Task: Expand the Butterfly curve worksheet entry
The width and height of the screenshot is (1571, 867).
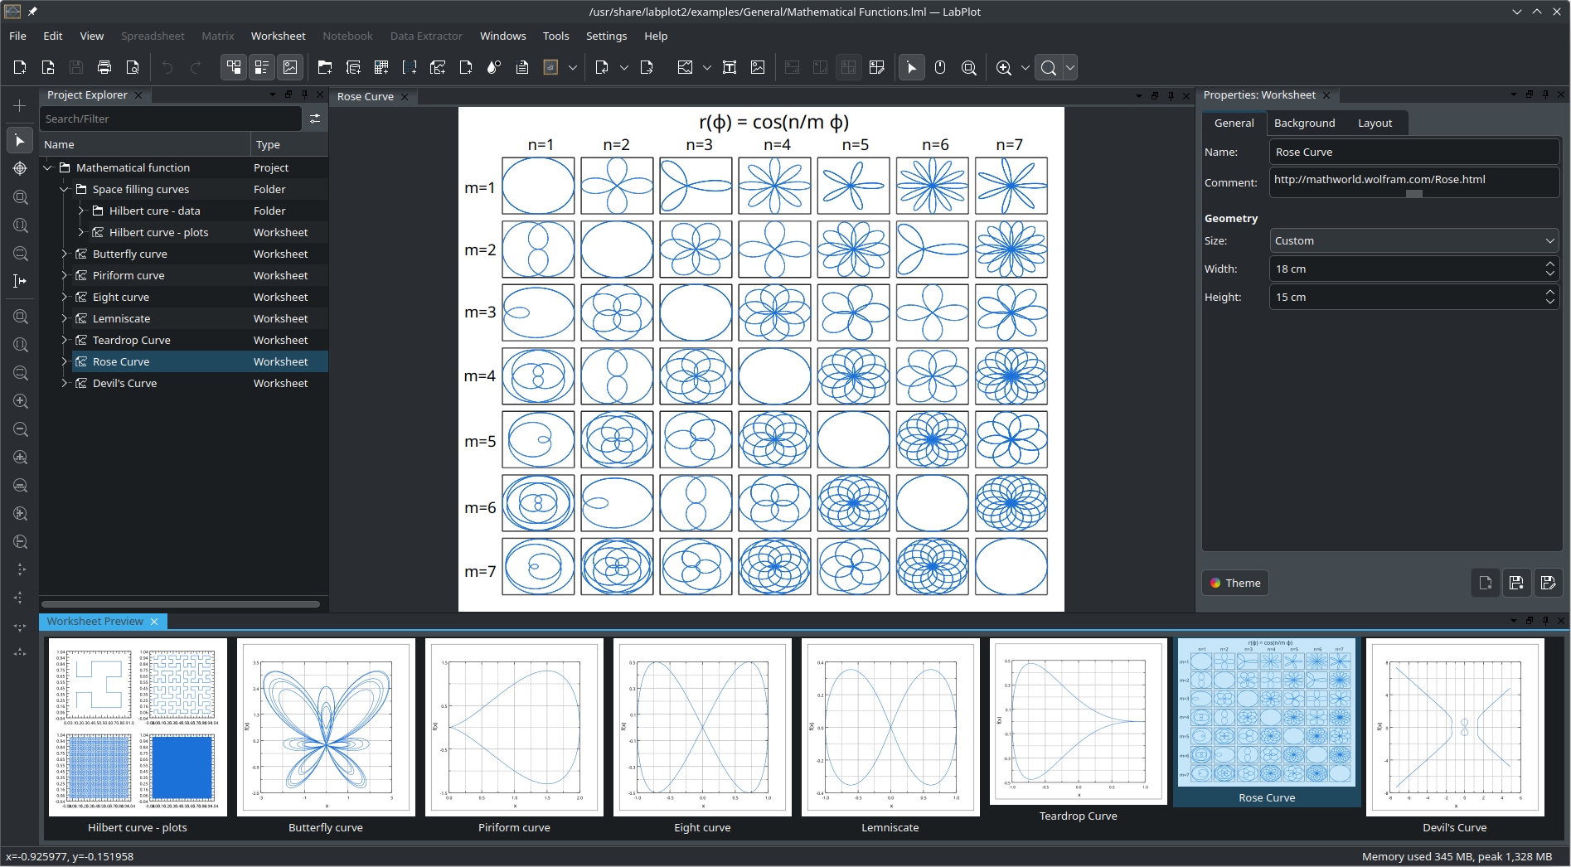Action: pyautogui.click(x=64, y=254)
